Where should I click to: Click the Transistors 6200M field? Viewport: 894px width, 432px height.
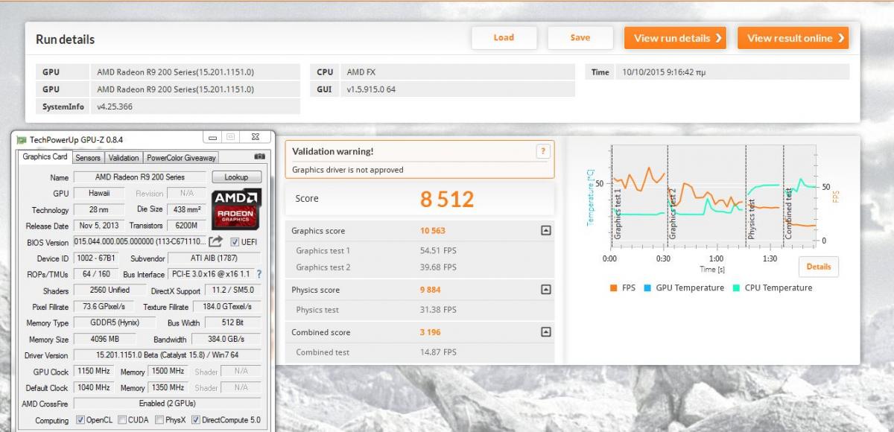[188, 226]
